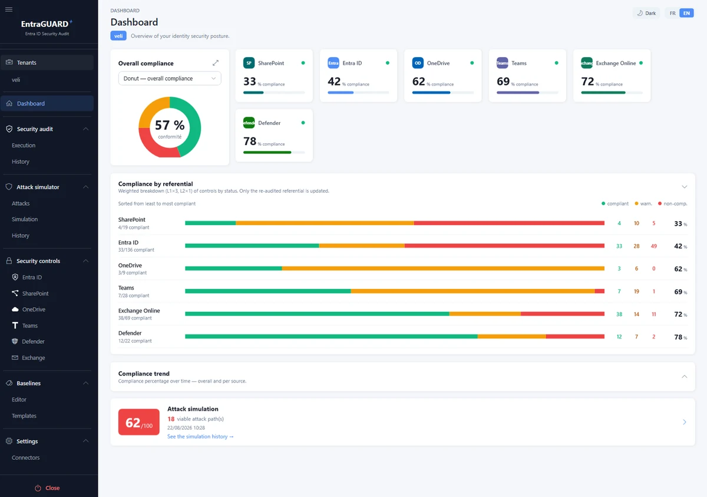Screen dimensions: 707x497
Task: Click the Dashboard home icon
Action: tap(9, 104)
